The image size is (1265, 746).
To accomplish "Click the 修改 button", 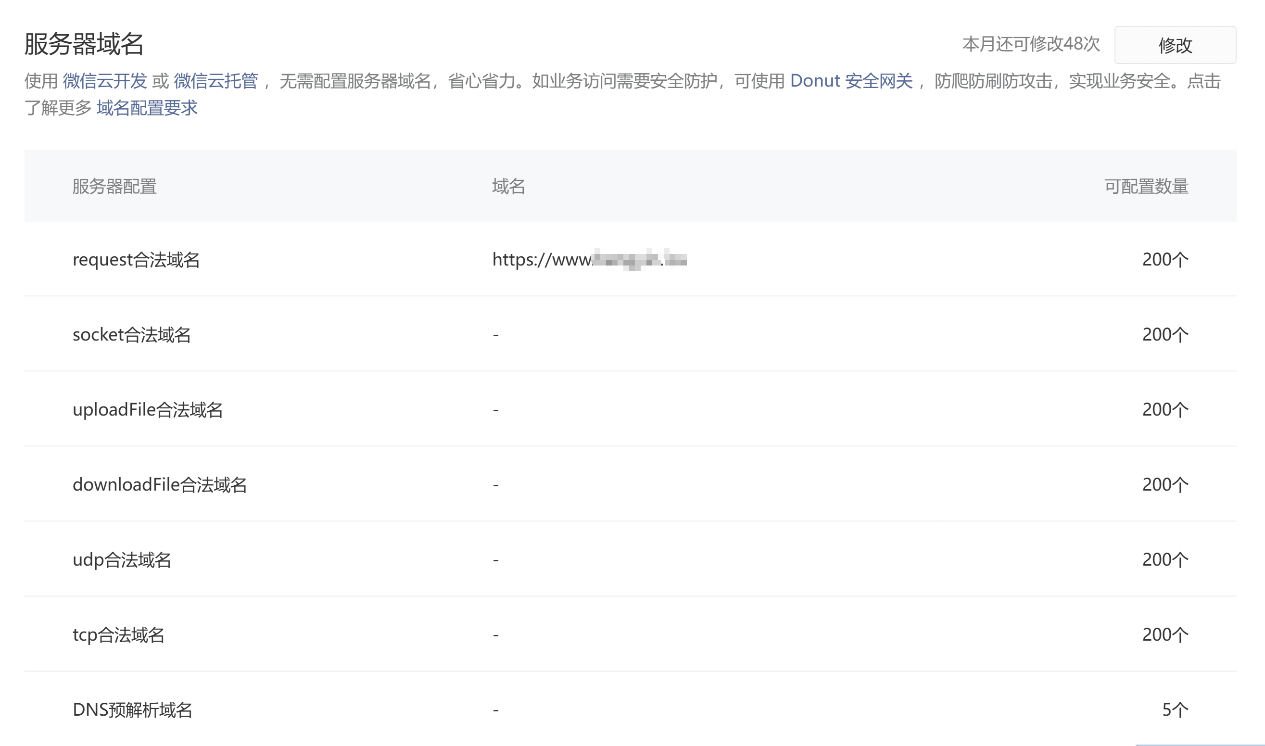I will coord(1175,45).
